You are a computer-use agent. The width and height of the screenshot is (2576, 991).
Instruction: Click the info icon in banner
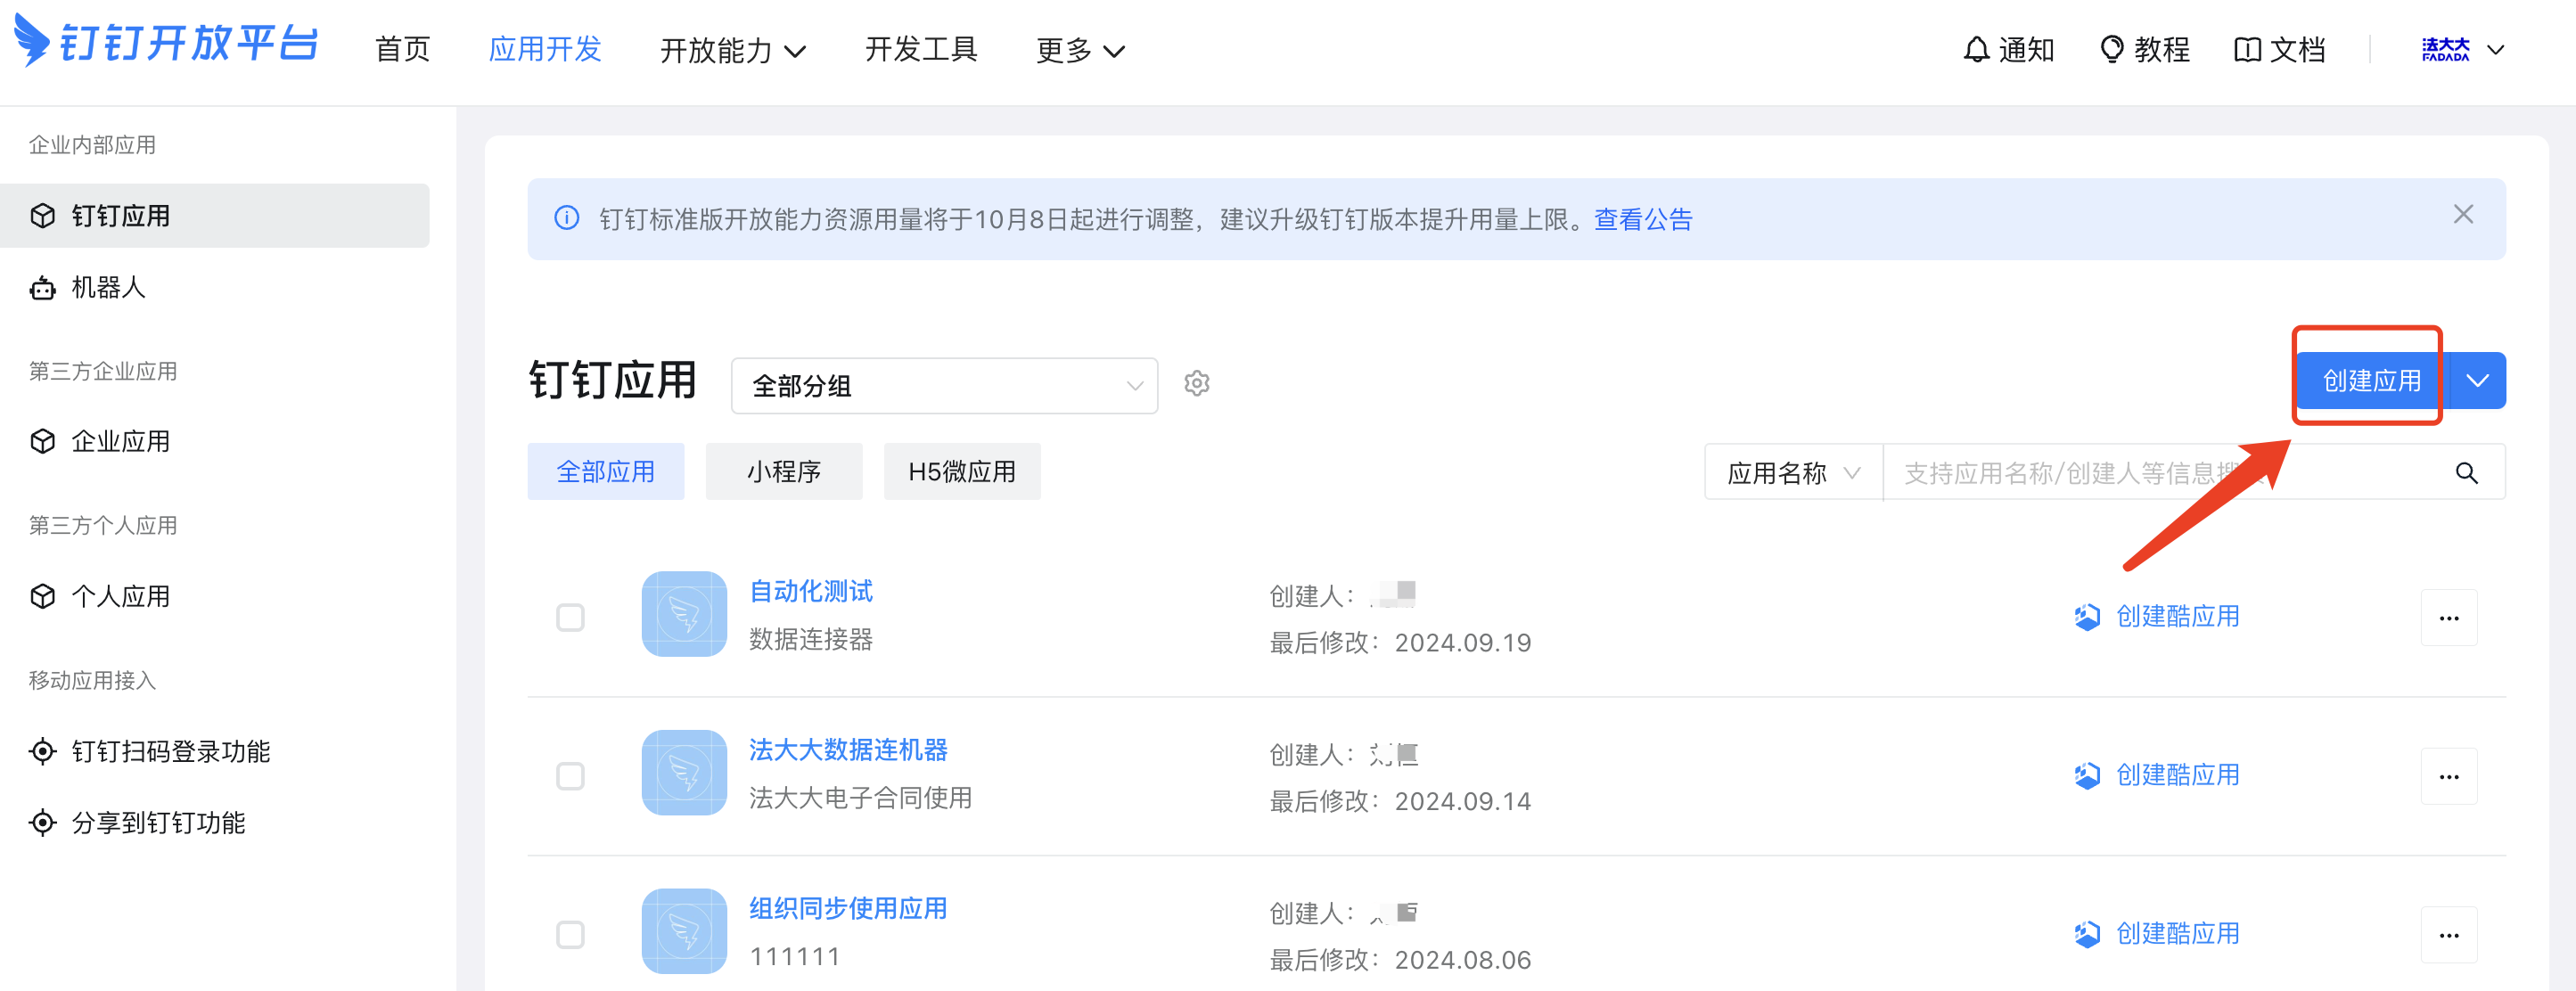[x=566, y=218]
